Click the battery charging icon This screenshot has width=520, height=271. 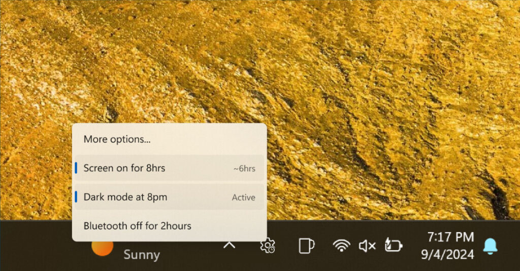point(394,246)
